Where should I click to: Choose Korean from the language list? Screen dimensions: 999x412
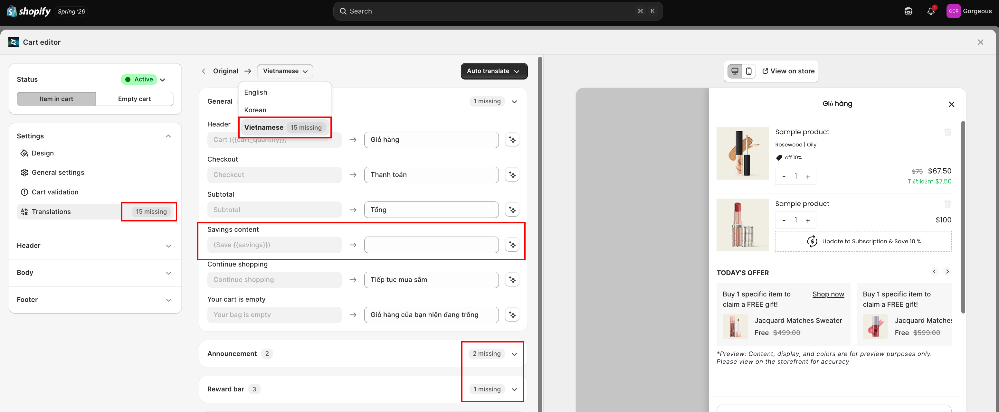[285, 110]
